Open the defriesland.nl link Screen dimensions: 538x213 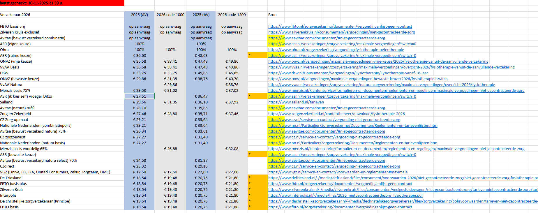pyautogui.click(x=403, y=178)
